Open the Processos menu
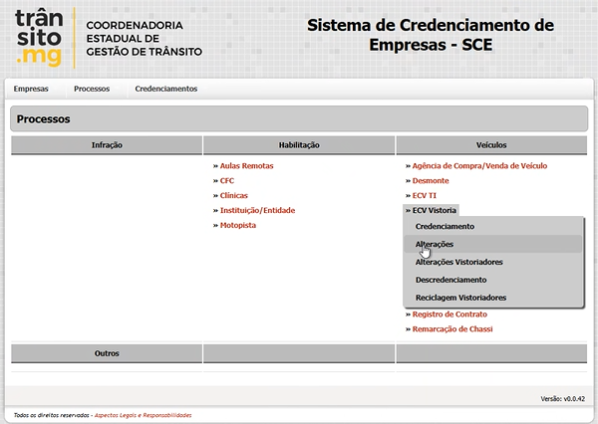 92,89
